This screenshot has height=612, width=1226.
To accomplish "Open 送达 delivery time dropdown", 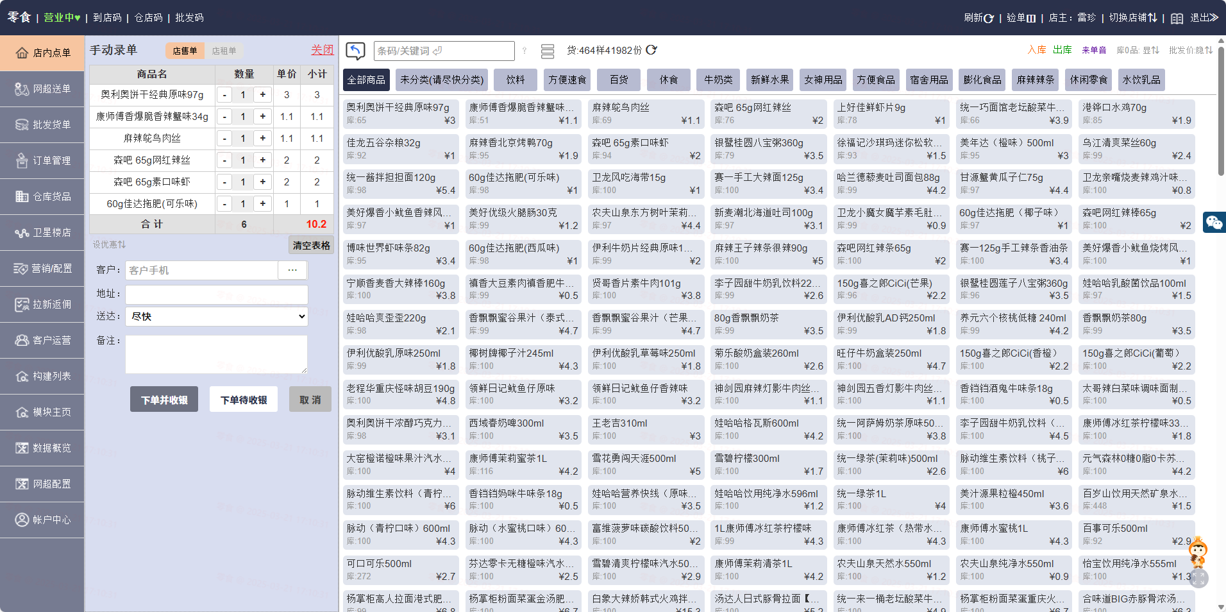I will (217, 316).
